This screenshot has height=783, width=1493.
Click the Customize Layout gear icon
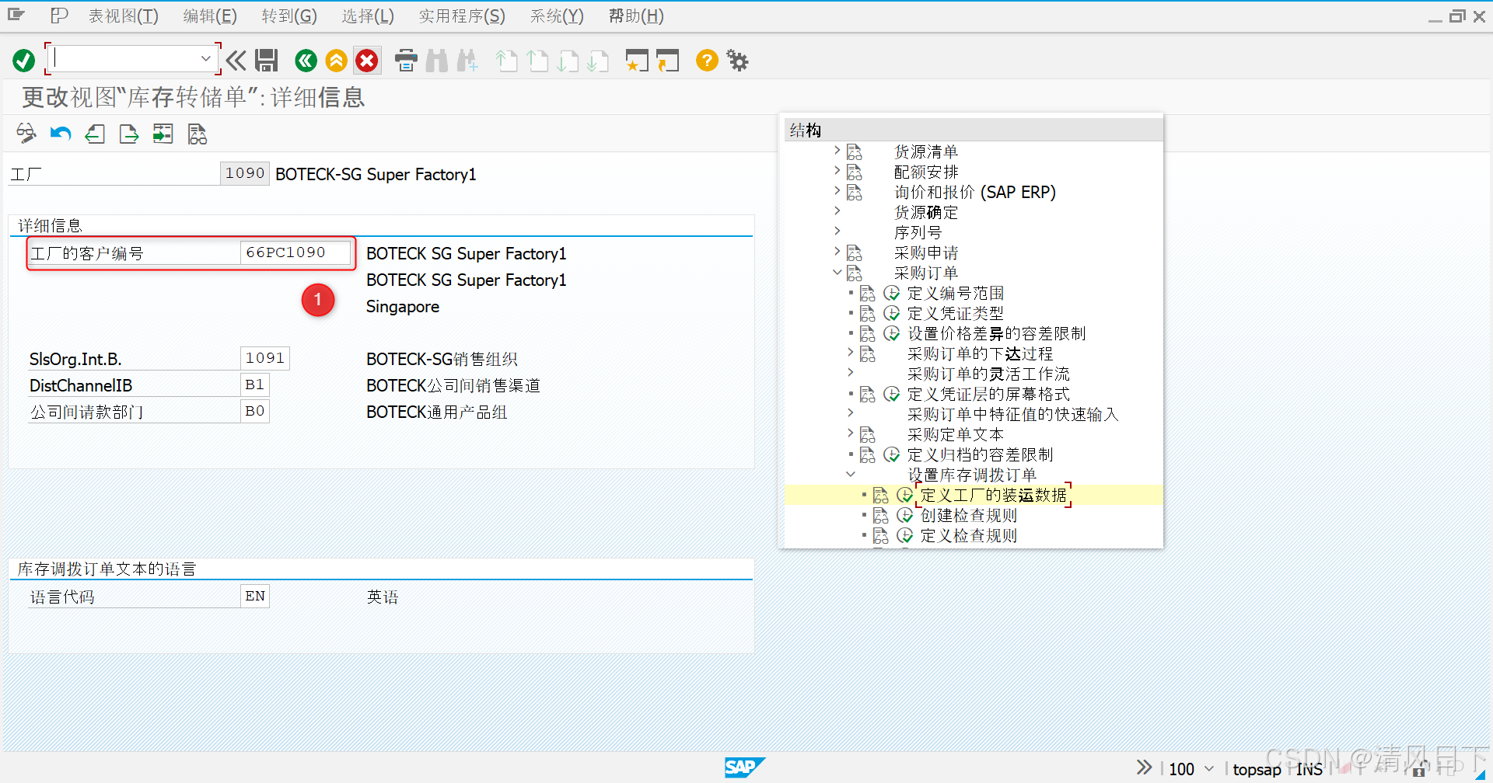tap(737, 61)
